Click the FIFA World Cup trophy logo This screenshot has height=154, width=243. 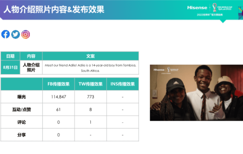[214, 7]
